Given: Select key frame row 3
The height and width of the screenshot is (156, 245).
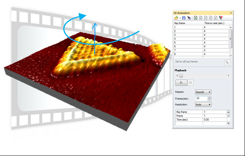Looking at the screenshot, I should pos(201,35).
